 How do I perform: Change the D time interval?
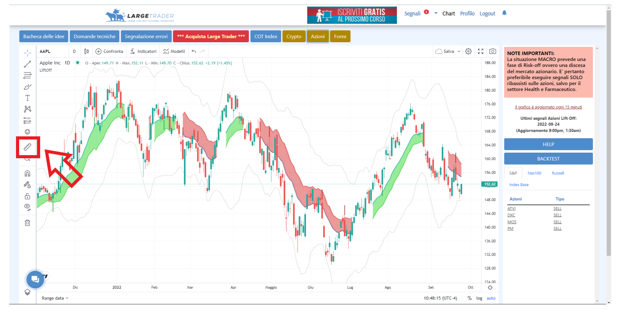point(74,51)
